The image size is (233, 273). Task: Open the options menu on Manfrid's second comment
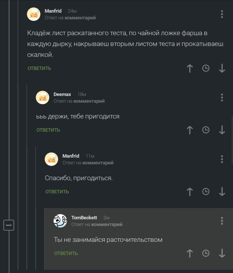point(222,159)
